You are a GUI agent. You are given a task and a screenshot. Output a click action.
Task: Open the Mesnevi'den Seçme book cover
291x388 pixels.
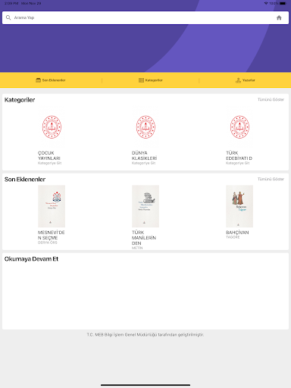(x=52, y=206)
